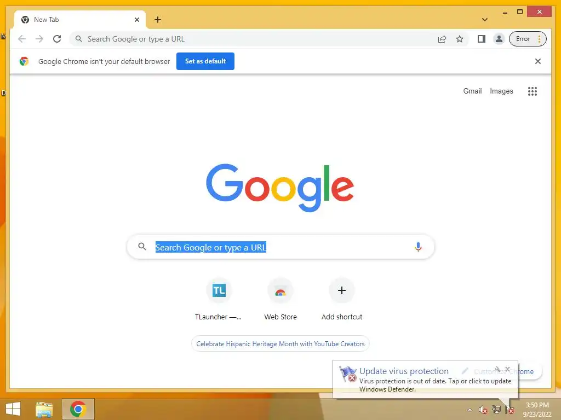This screenshot has height=420, width=561.
Task: Reload the current page
Action: click(x=57, y=39)
